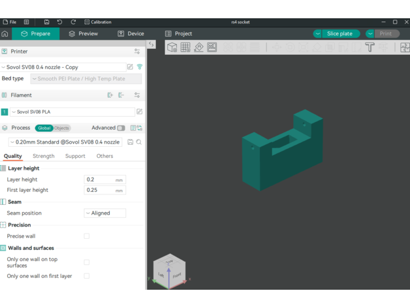Edit the Sovol SV08 PLA filament preset

click(x=139, y=112)
